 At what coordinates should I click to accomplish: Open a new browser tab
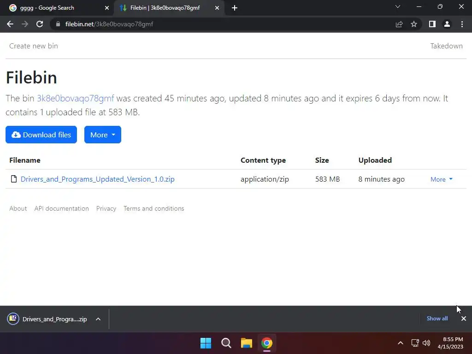pos(235,8)
